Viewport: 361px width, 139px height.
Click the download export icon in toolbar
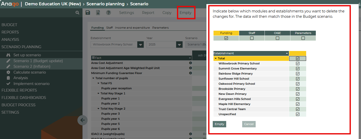98,13
